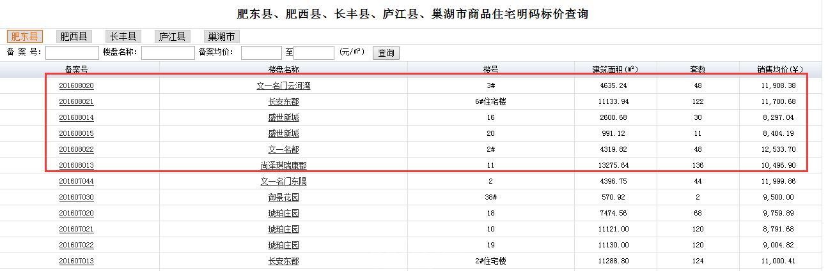Click the 楼号 column header
The image size is (828, 271).
[490, 69]
